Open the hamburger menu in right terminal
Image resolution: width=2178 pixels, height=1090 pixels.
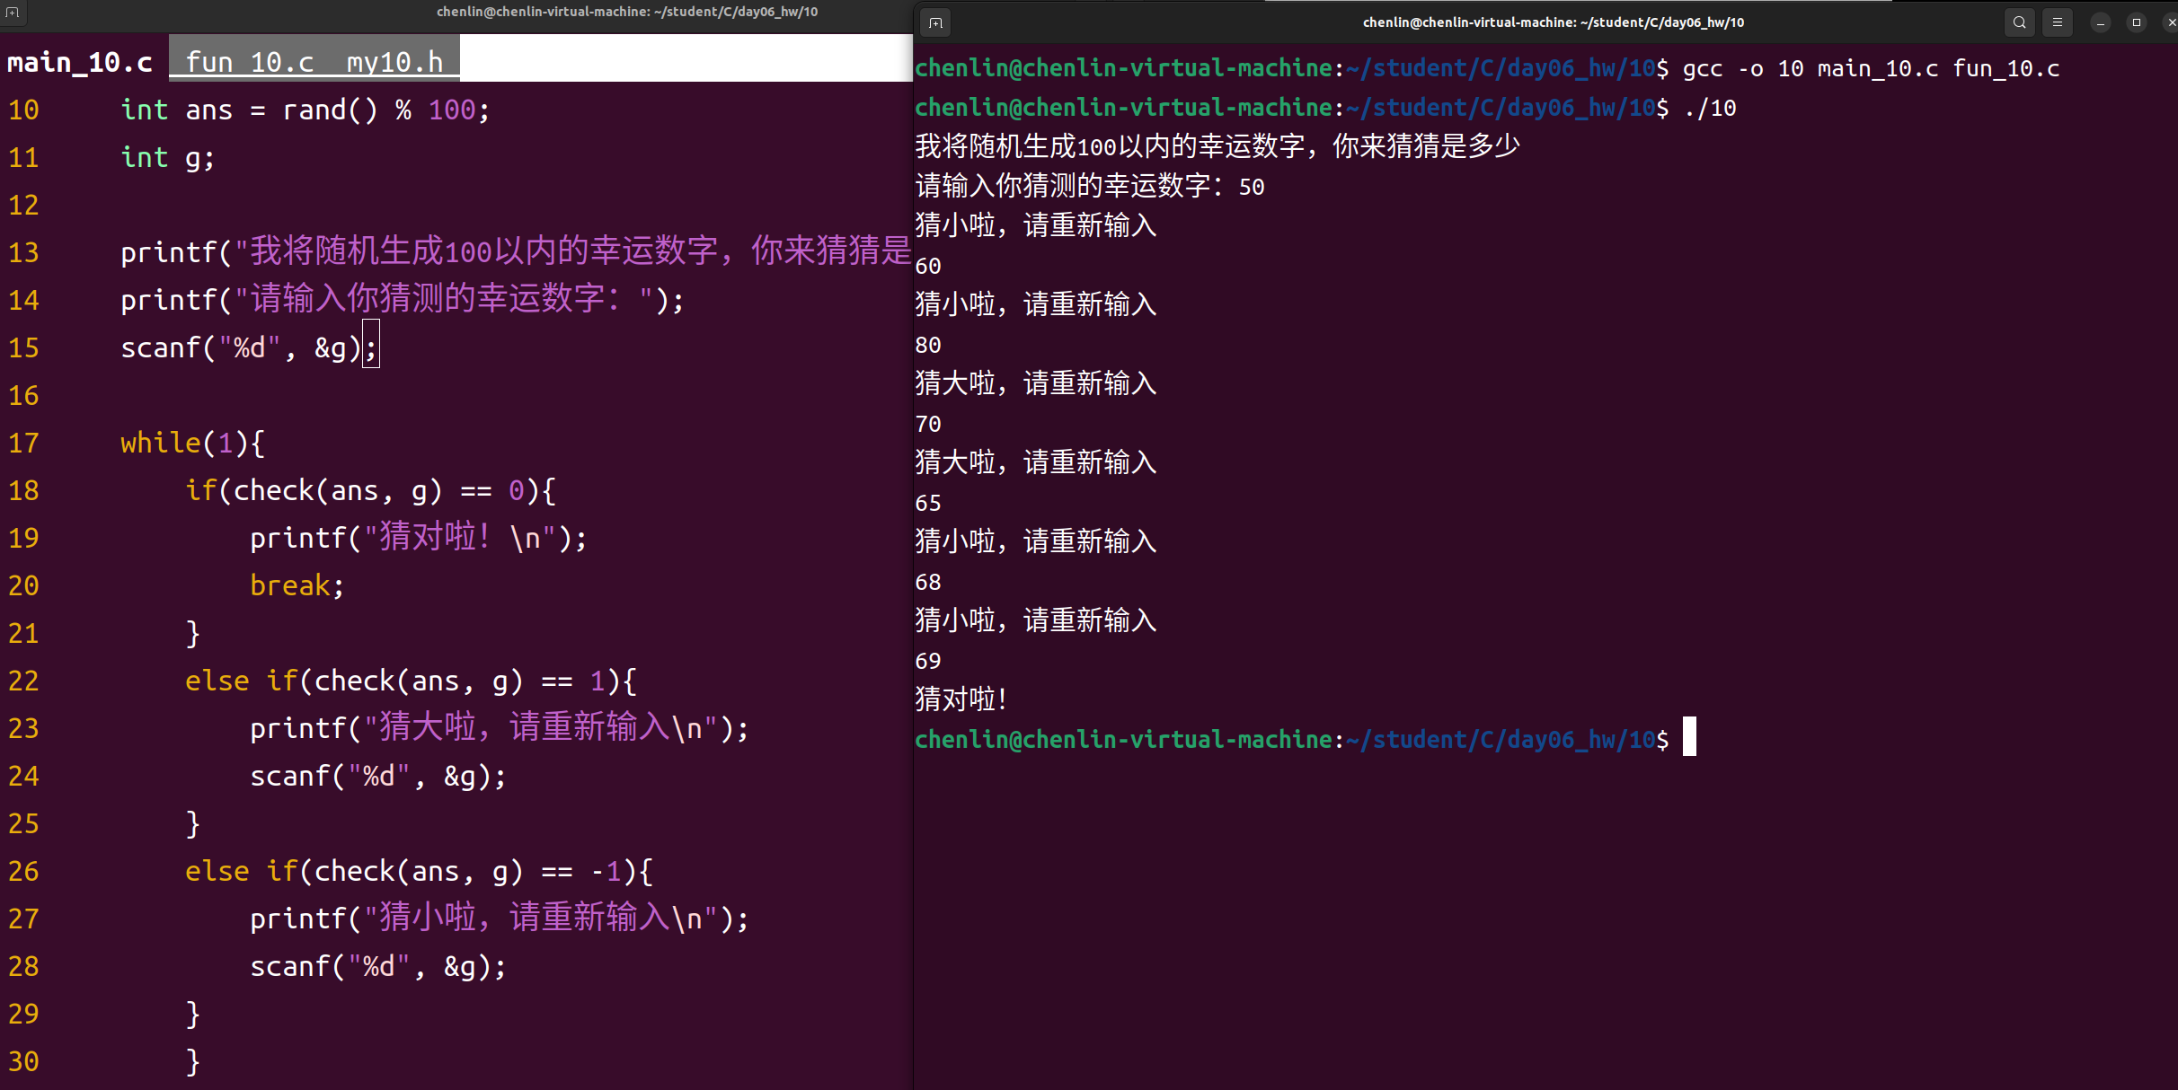(x=2058, y=22)
